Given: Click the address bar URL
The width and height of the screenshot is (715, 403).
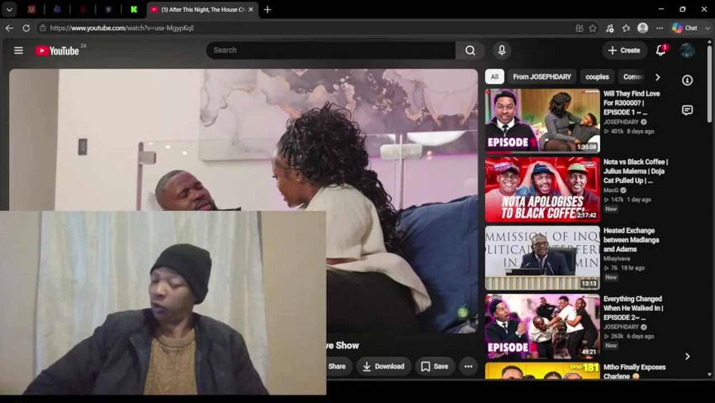Looking at the screenshot, I should 122,28.
